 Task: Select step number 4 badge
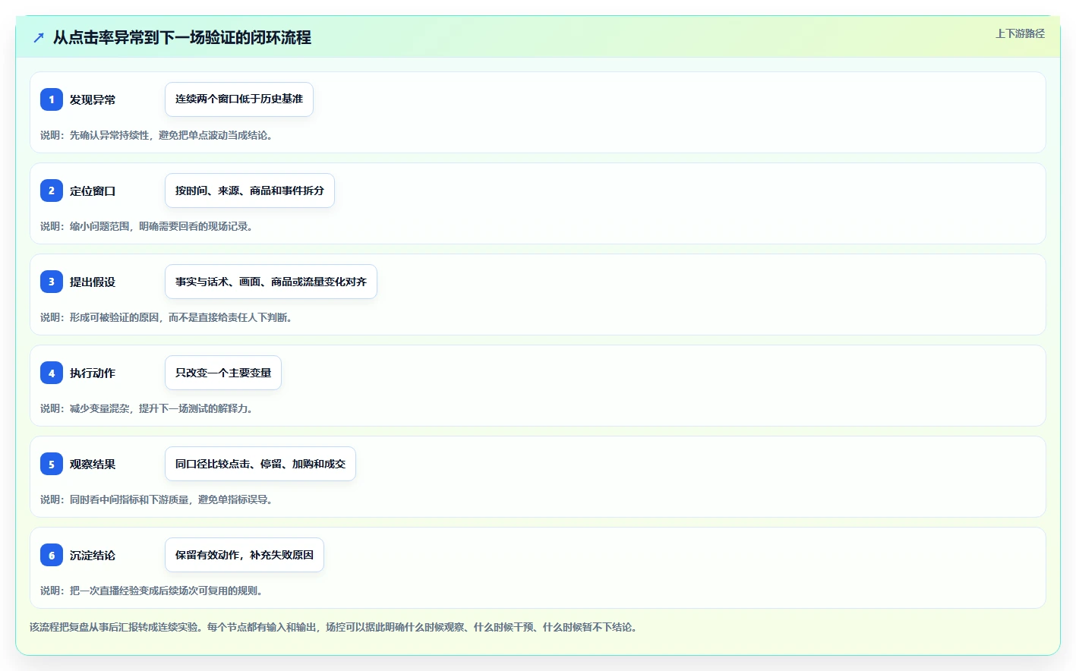coord(52,373)
